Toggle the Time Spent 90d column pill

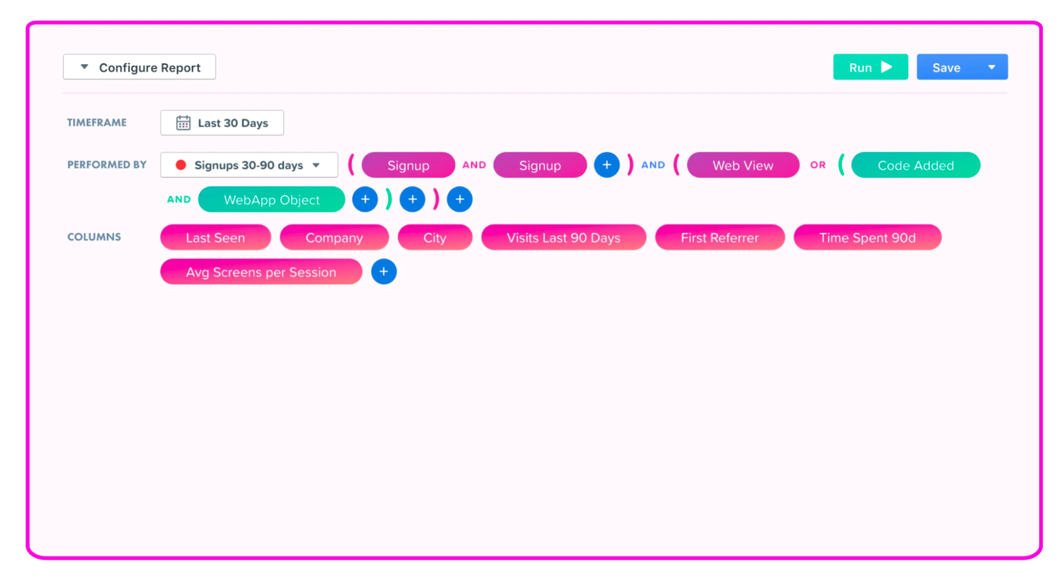(x=867, y=237)
